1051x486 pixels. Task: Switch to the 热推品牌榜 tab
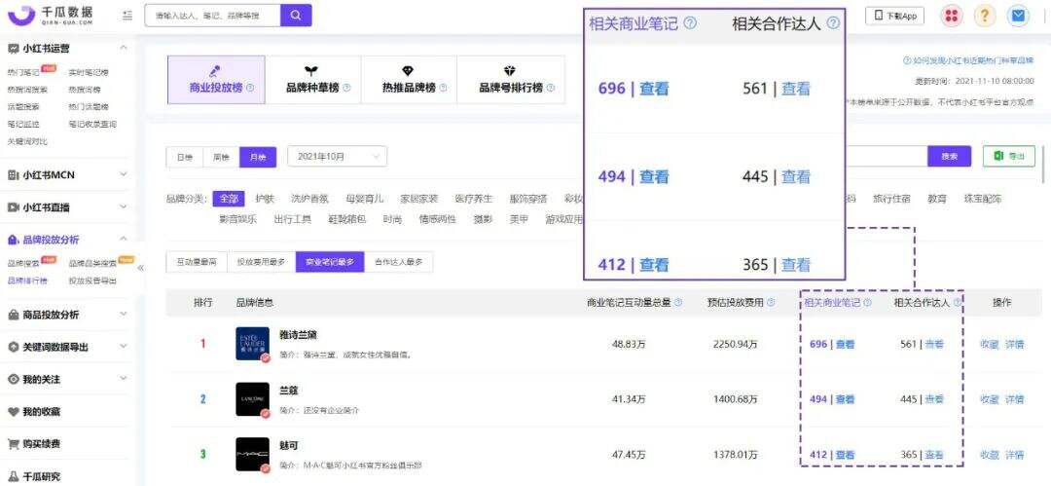pyautogui.click(x=409, y=80)
